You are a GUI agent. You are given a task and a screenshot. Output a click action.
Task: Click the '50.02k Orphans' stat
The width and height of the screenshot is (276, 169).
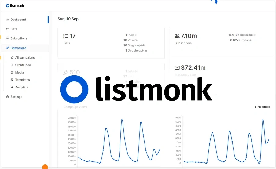tap(240, 40)
